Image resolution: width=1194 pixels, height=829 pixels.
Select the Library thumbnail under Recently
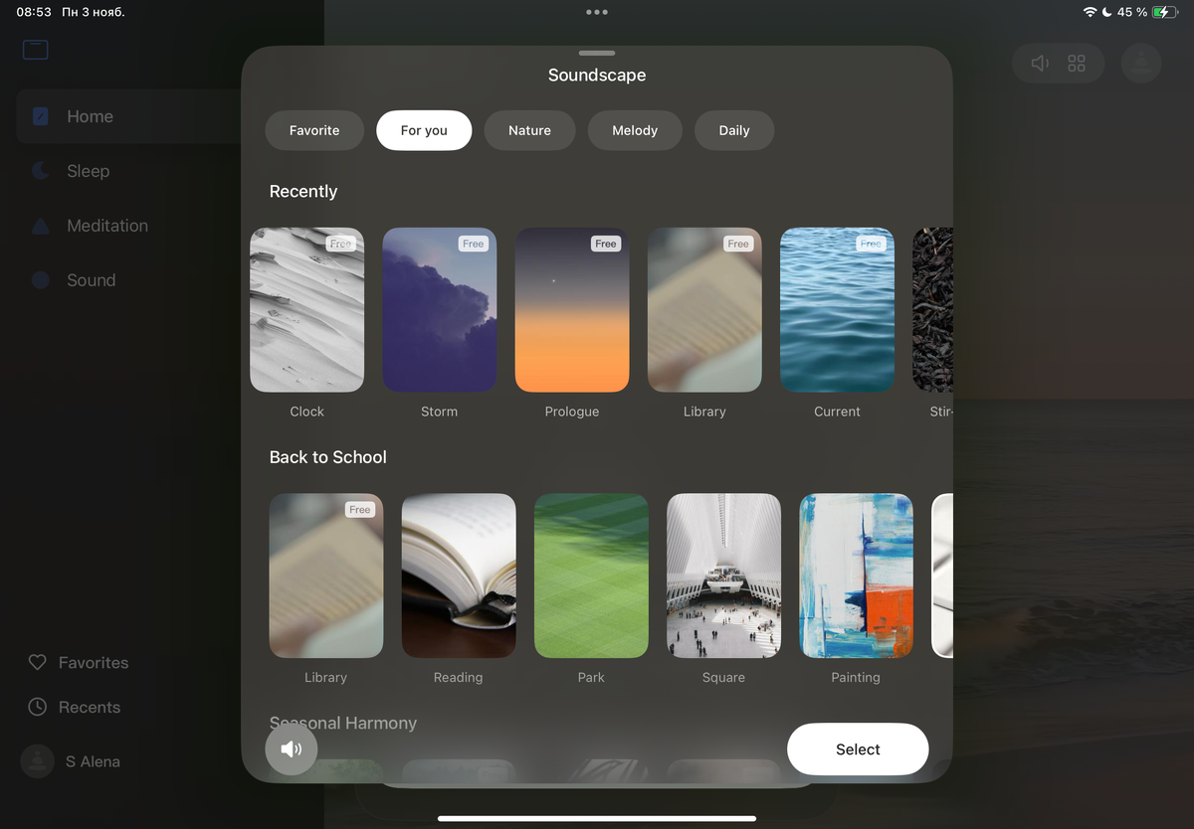coord(704,310)
